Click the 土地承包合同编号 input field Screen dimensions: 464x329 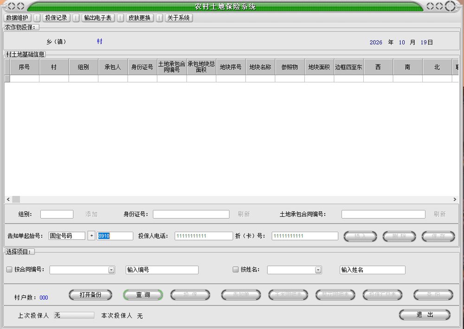(x=384, y=214)
